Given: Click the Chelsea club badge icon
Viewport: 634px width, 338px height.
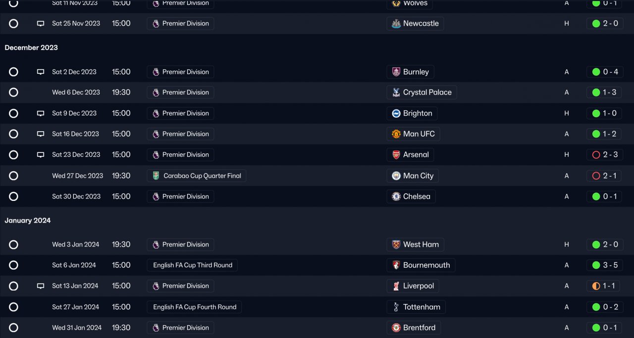Looking at the screenshot, I should pyautogui.click(x=396, y=196).
